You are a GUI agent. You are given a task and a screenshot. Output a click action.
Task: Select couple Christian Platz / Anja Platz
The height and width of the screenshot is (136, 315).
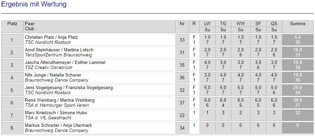point(51,37)
